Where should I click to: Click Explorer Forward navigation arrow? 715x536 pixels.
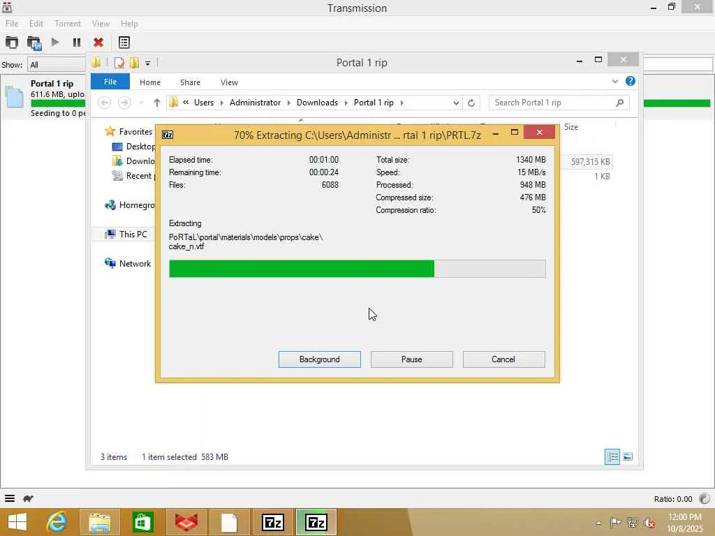coord(124,103)
